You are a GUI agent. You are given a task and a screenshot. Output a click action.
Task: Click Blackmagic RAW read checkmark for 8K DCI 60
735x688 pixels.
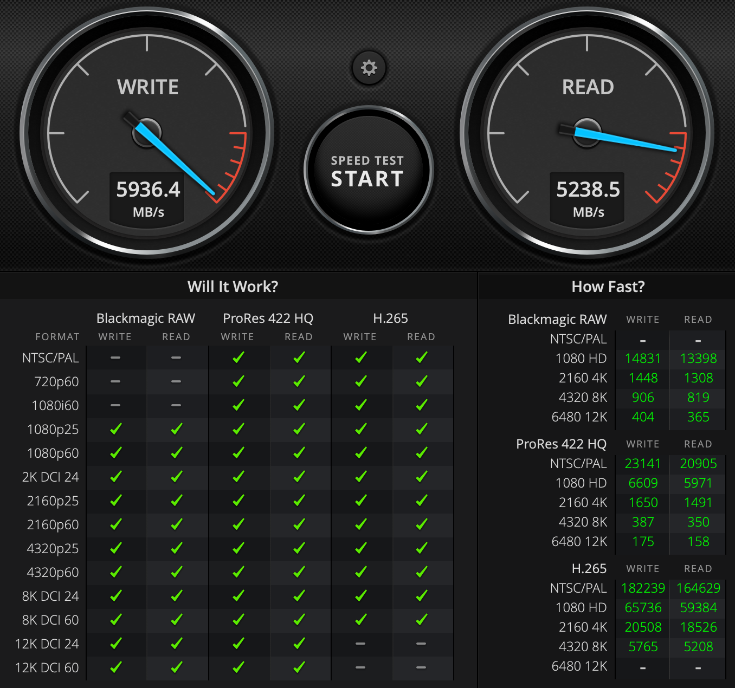(x=176, y=620)
